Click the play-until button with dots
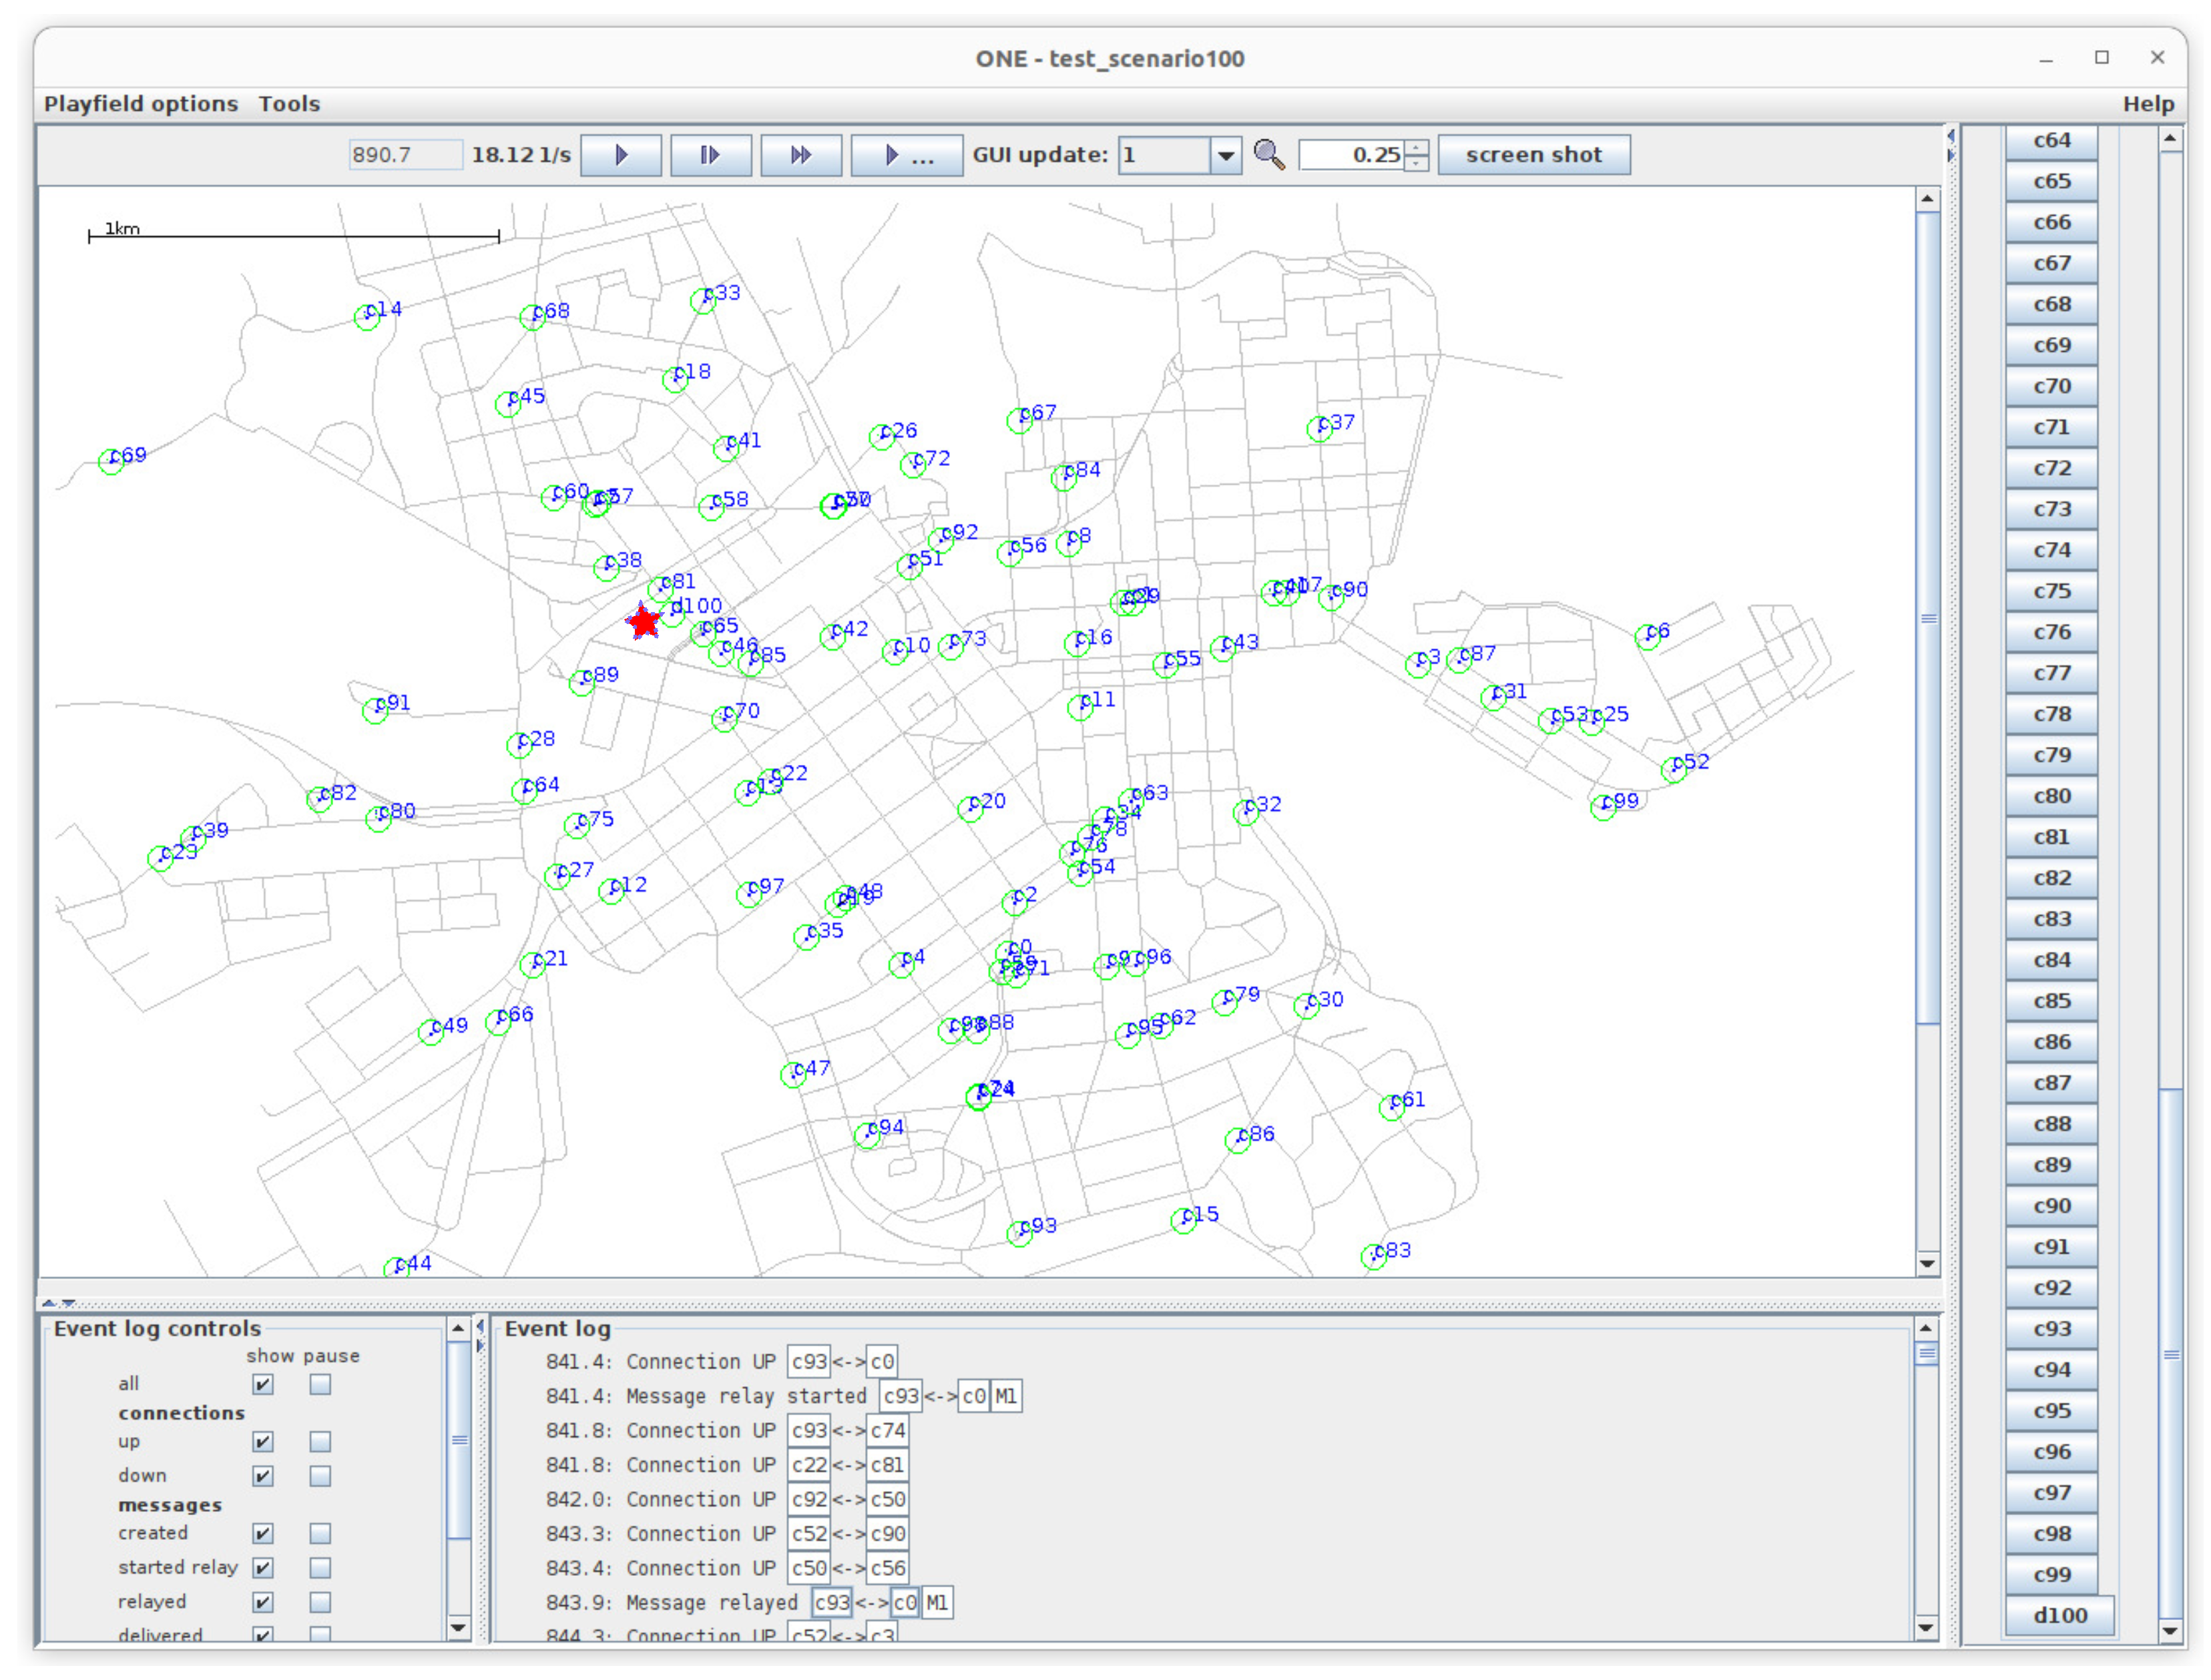The image size is (2211, 1680). 906,155
